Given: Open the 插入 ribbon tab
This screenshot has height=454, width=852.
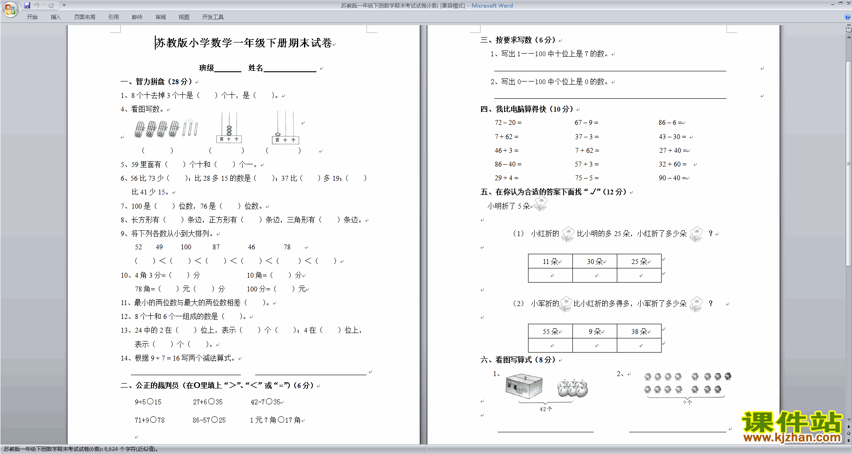Looking at the screenshot, I should tap(55, 17).
